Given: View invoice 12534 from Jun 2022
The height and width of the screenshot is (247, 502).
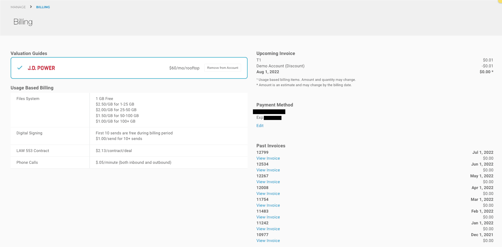Looking at the screenshot, I should (x=268, y=170).
